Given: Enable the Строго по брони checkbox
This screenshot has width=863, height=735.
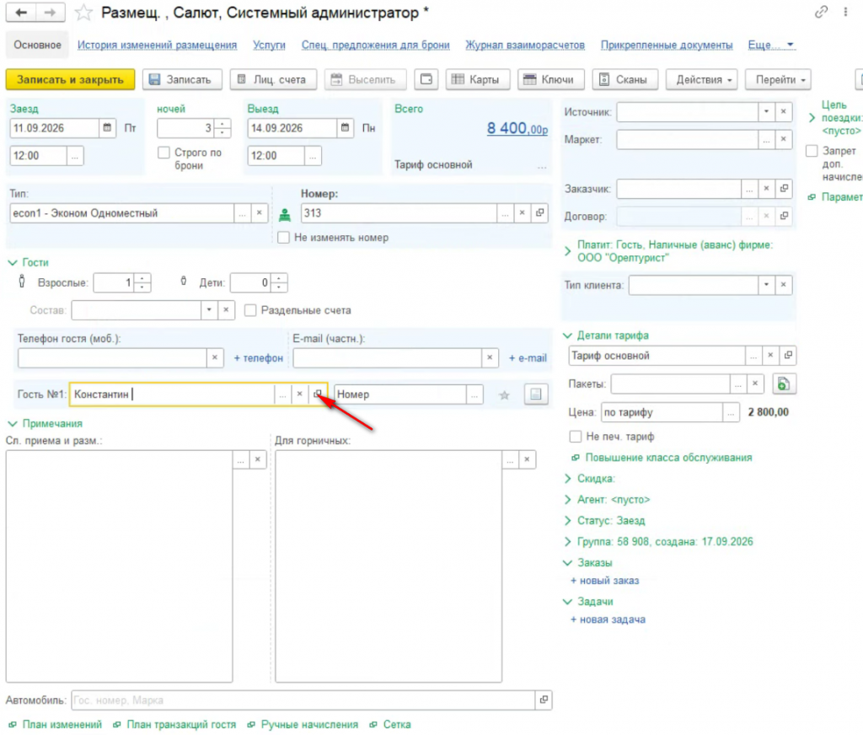Looking at the screenshot, I should pyautogui.click(x=164, y=153).
